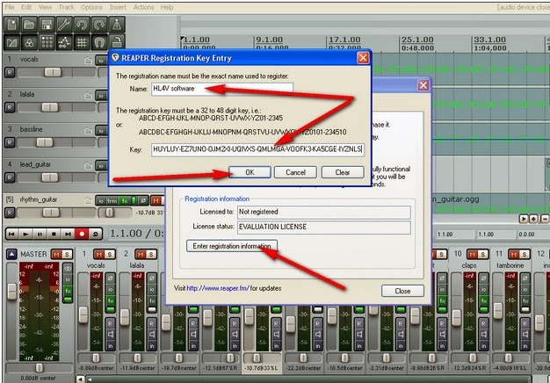550x383 pixels.
Task: Open the Track menu
Action: pos(66,7)
